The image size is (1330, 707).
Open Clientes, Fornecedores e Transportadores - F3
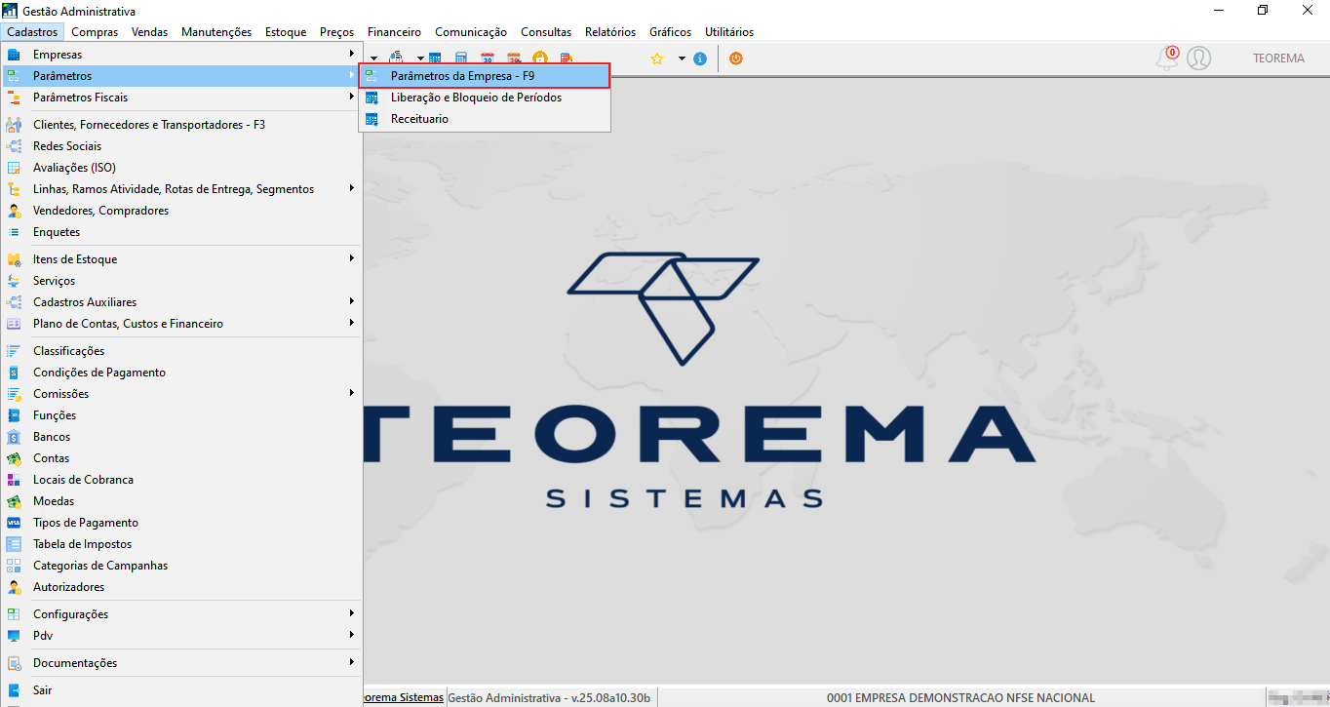coord(181,125)
